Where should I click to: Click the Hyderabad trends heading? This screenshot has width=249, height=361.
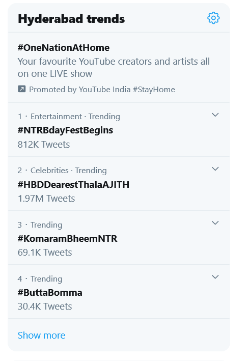(x=71, y=19)
